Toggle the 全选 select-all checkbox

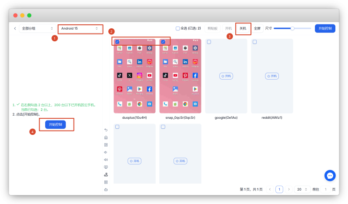pos(177,28)
